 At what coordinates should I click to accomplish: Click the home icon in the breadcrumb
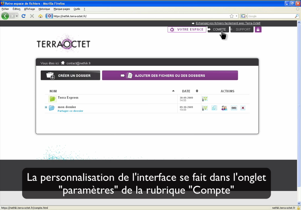pyautogui.click(x=63, y=63)
